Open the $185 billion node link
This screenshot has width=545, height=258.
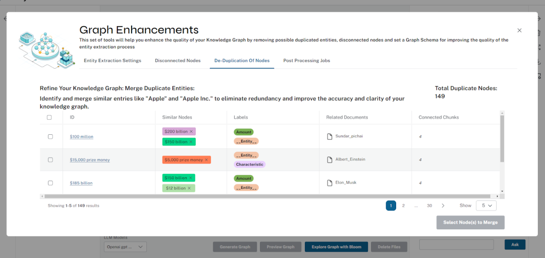81,183
